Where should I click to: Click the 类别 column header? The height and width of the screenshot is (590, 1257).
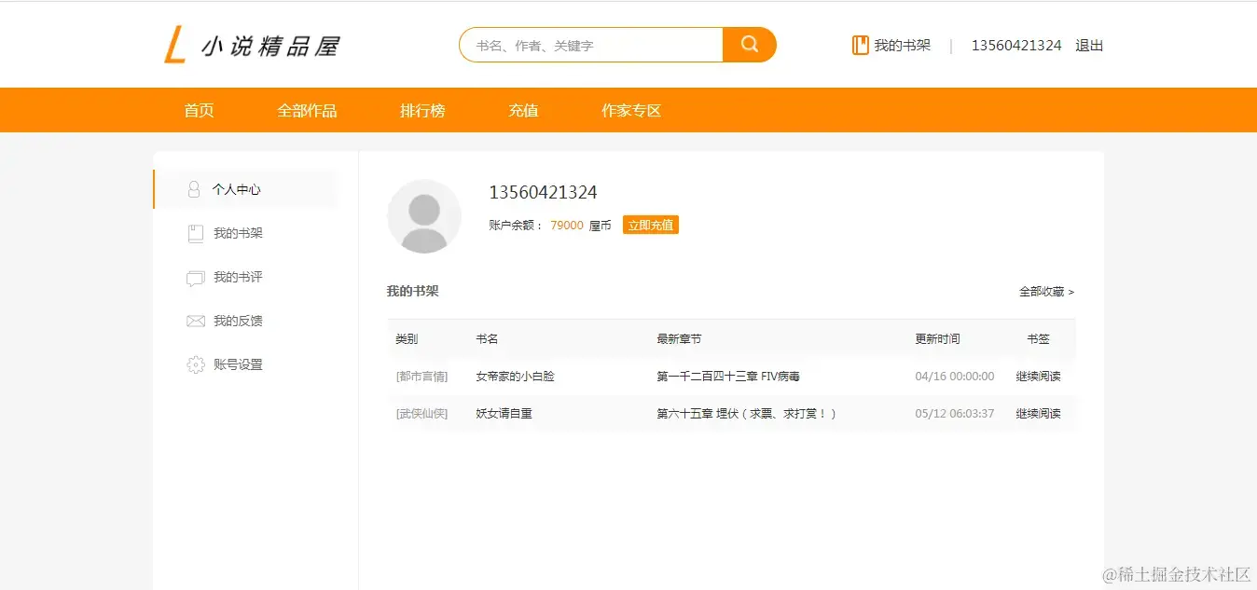pyautogui.click(x=407, y=339)
